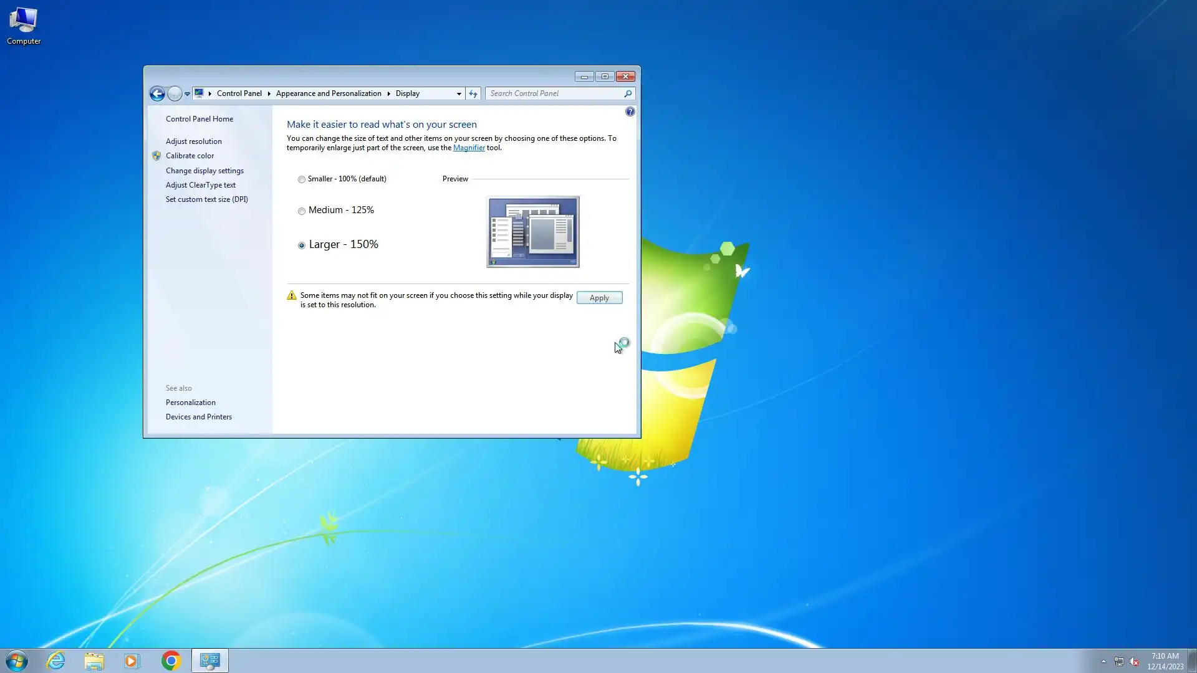Open the Windows Start menu orb
Image resolution: width=1197 pixels, height=673 pixels.
[x=17, y=661]
